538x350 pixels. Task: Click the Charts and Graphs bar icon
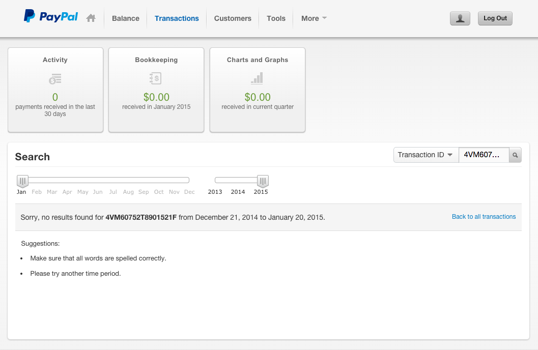(257, 78)
